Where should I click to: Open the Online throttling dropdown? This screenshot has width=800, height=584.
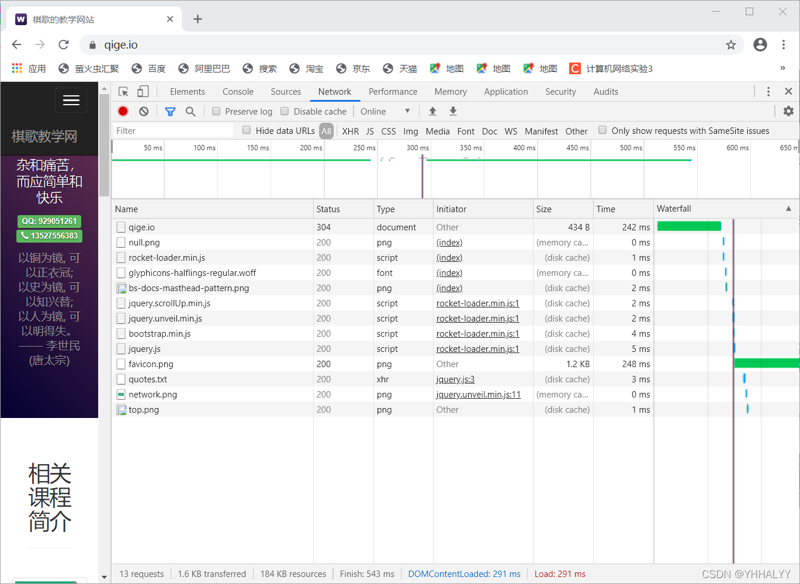tap(385, 111)
